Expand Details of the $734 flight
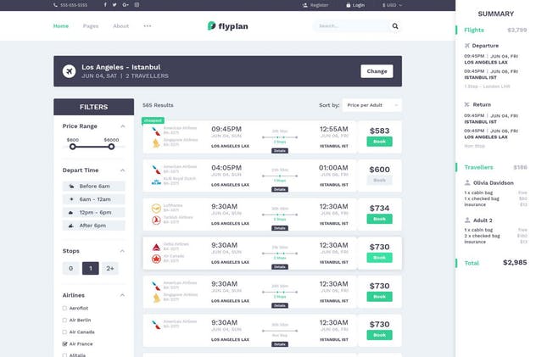The image size is (536, 357). coord(280,228)
